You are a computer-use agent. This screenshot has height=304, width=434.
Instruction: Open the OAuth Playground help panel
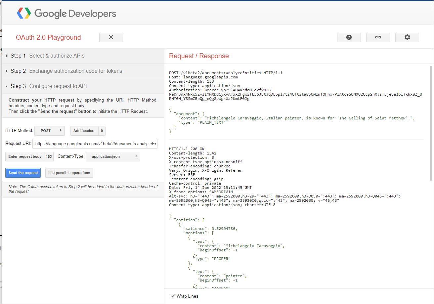pyautogui.click(x=349, y=37)
